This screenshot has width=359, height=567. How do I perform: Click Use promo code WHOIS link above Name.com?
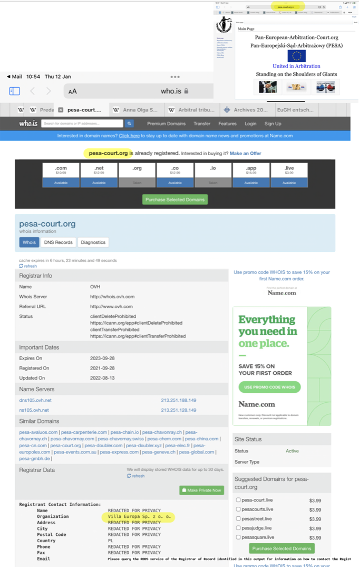282,276
